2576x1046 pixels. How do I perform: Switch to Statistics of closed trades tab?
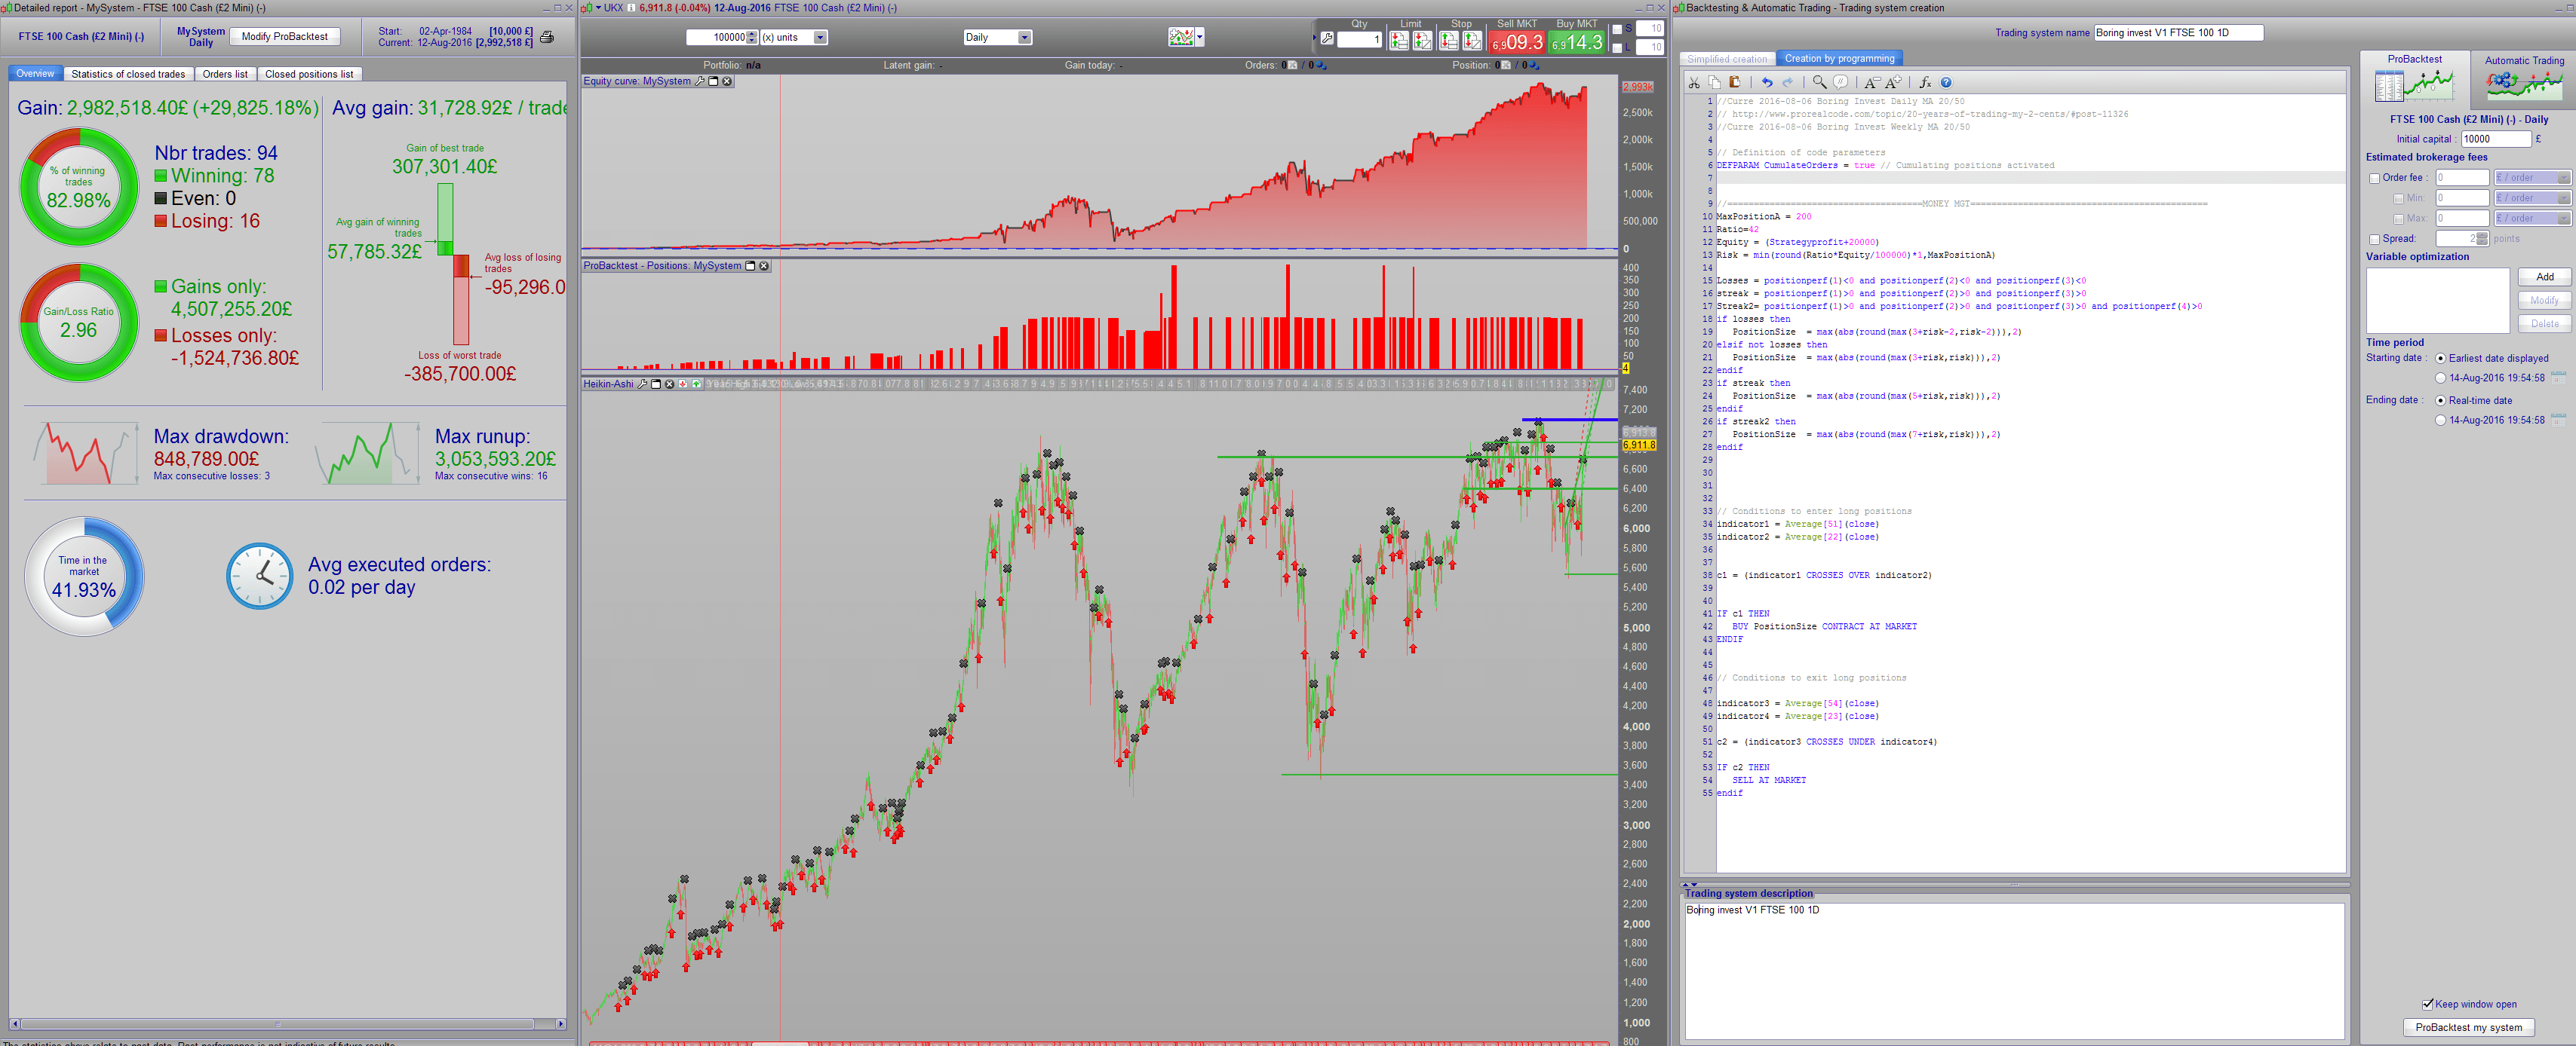click(128, 74)
